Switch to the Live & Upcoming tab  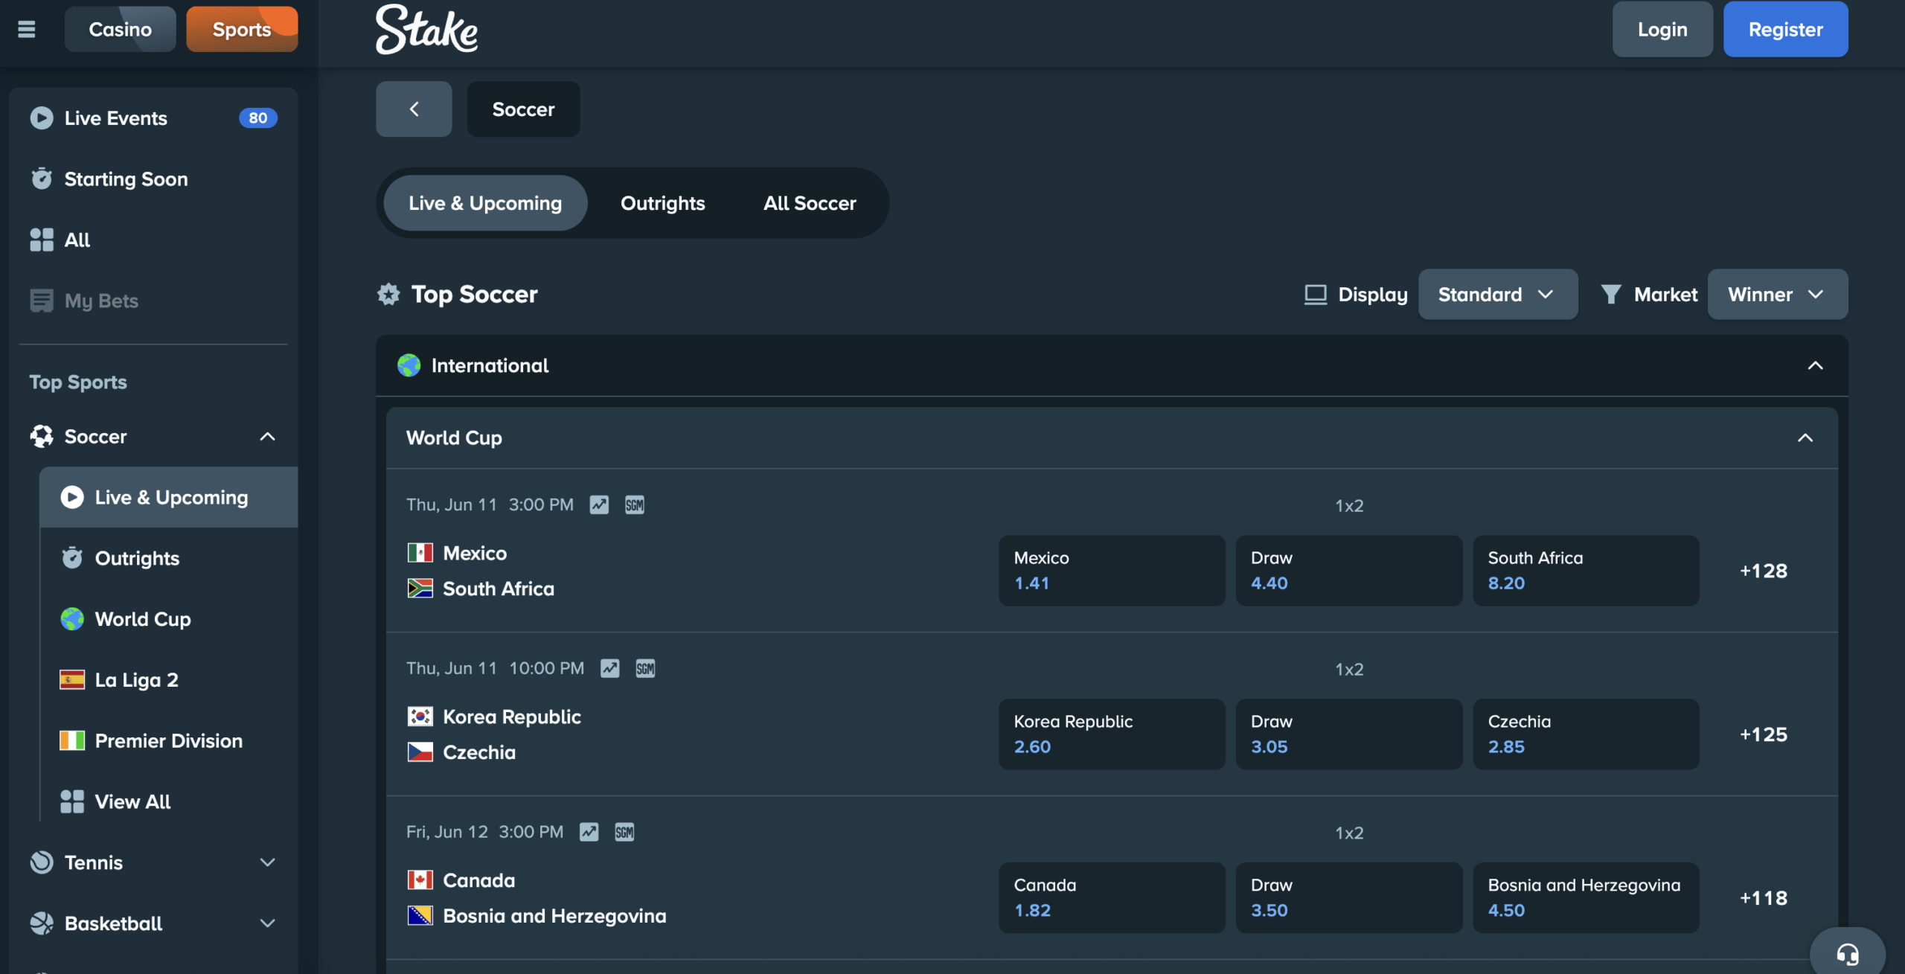(485, 202)
